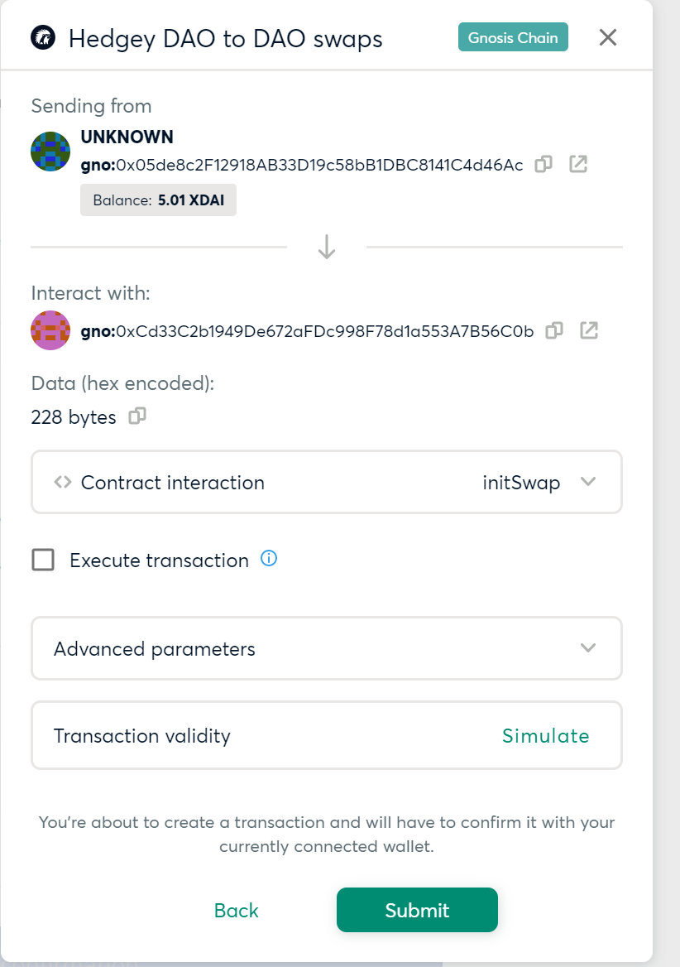The height and width of the screenshot is (967, 680).
Task: Open sender address in block explorer
Action: tap(577, 164)
